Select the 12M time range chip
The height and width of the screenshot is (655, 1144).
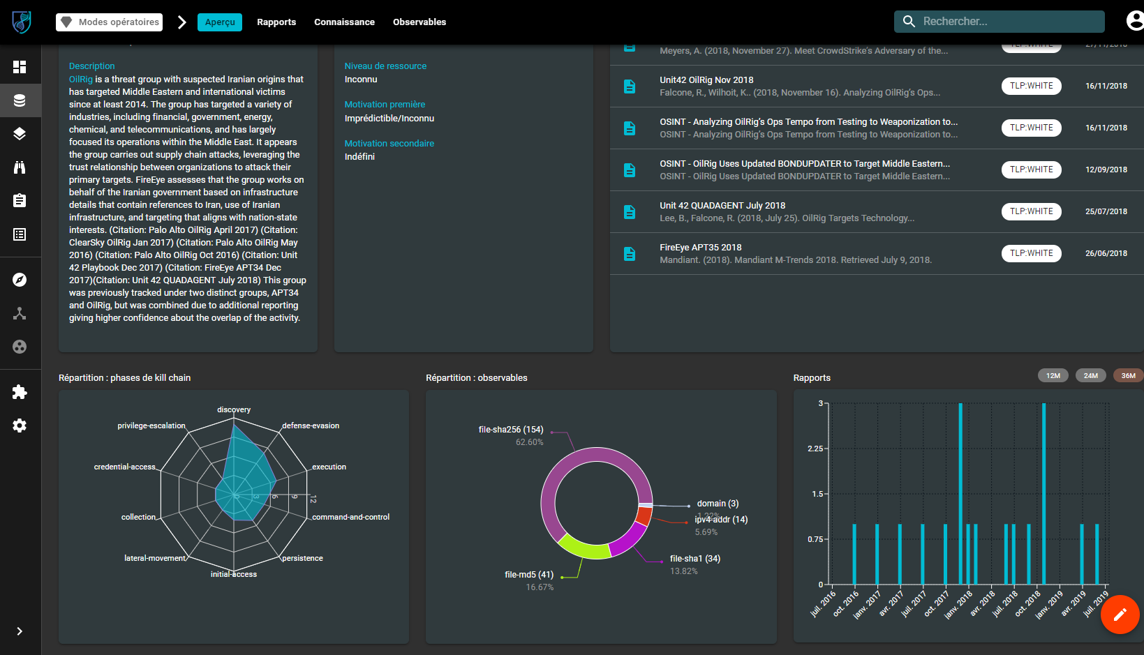point(1053,376)
